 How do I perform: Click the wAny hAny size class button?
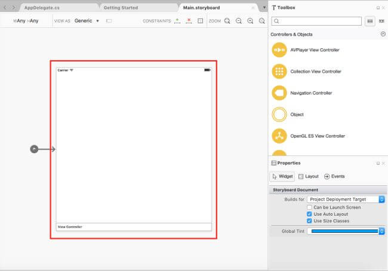(26, 21)
